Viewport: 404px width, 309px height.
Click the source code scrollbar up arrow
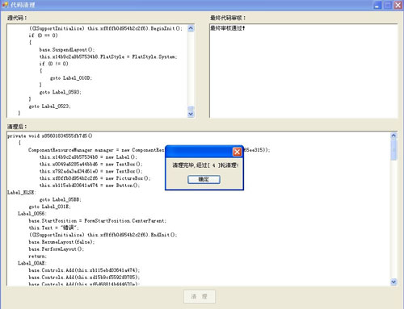[x=191, y=28]
